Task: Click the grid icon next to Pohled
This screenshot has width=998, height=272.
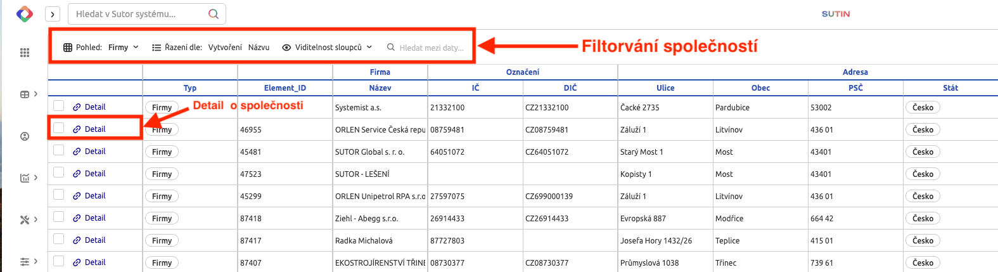Action: coord(68,48)
